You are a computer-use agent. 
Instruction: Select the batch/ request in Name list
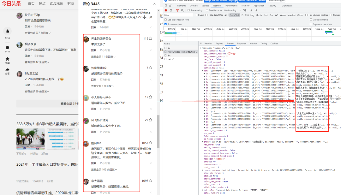170,59
